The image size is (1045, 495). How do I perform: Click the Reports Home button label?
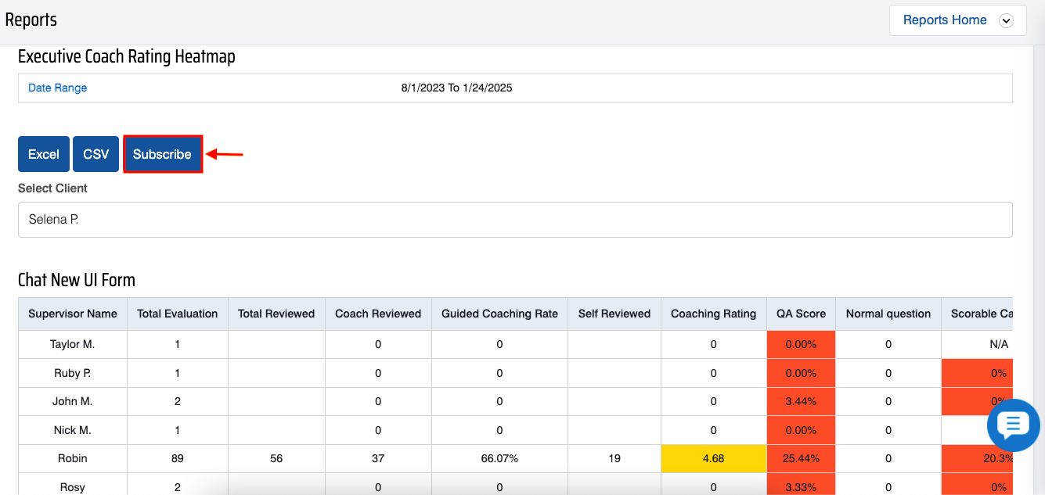[x=944, y=20]
